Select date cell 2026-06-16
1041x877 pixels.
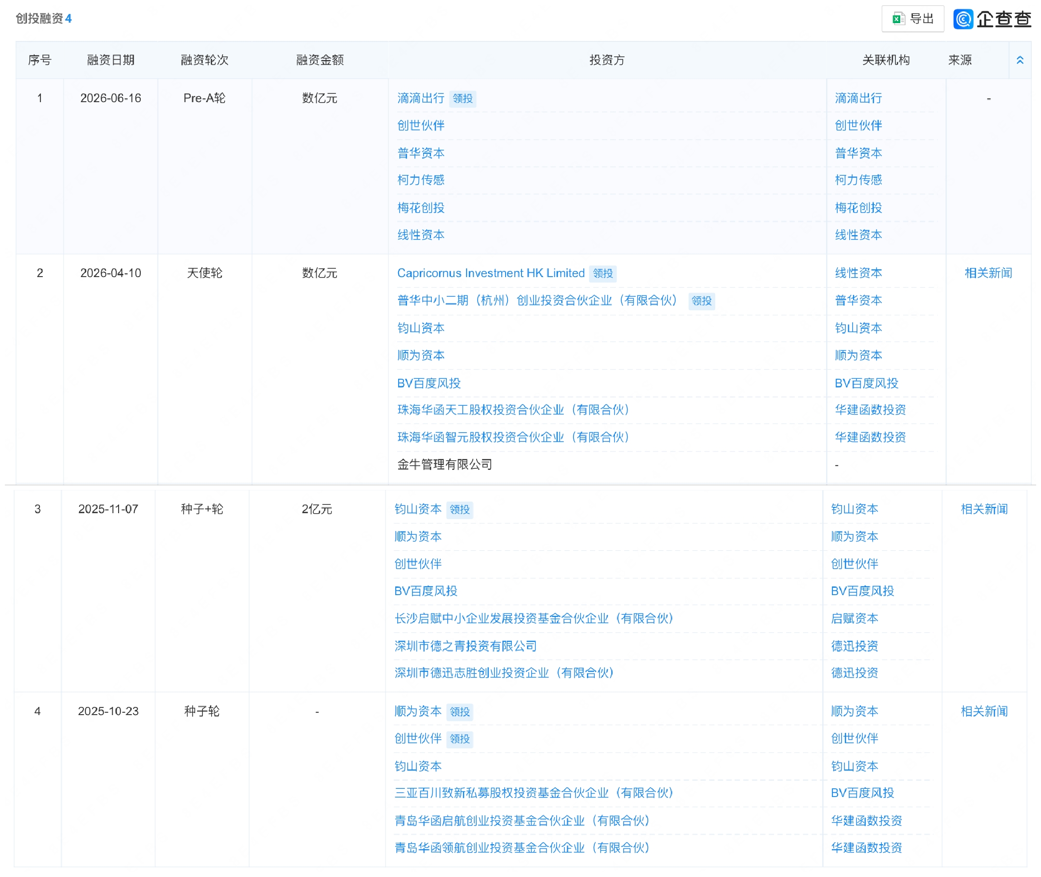point(111,98)
